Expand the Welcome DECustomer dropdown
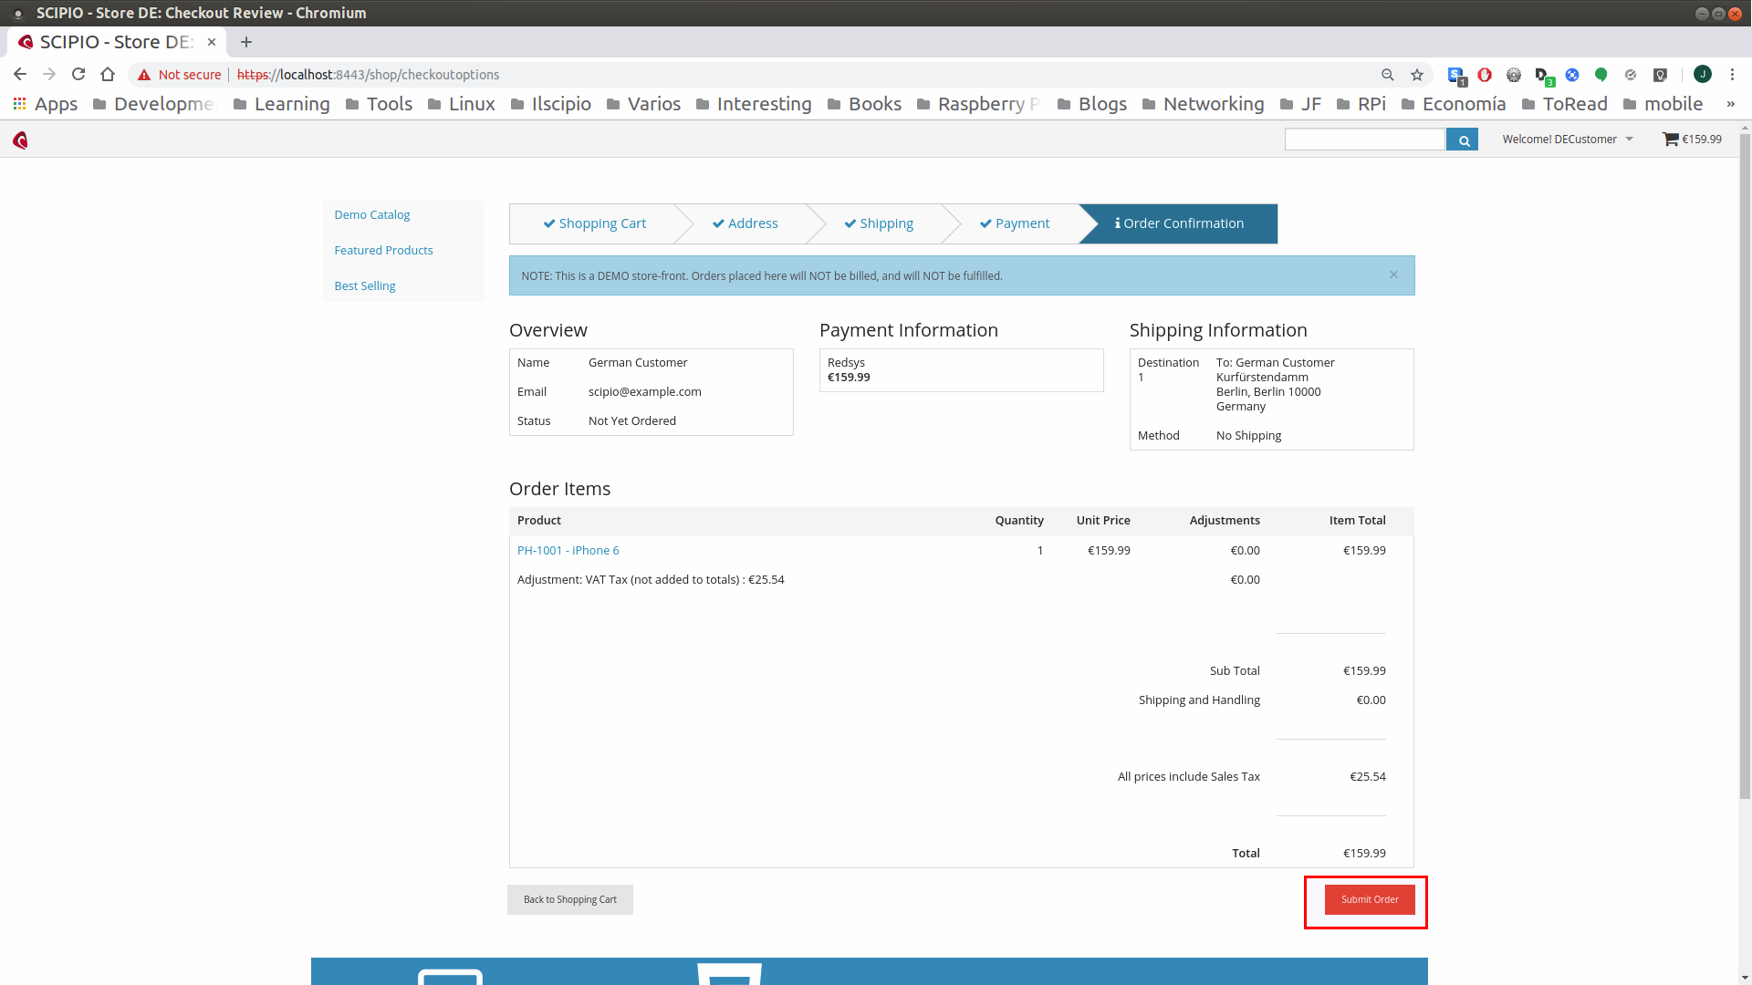Viewport: 1752px width, 985px height. point(1567,140)
